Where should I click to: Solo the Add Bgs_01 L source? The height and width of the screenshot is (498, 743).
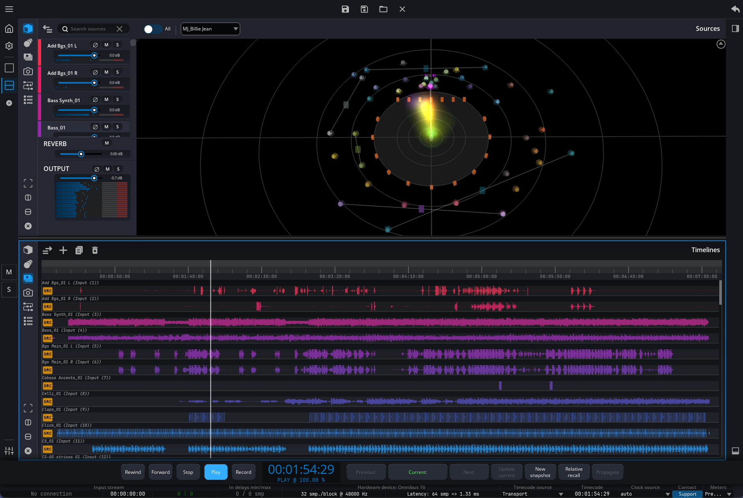tap(117, 45)
